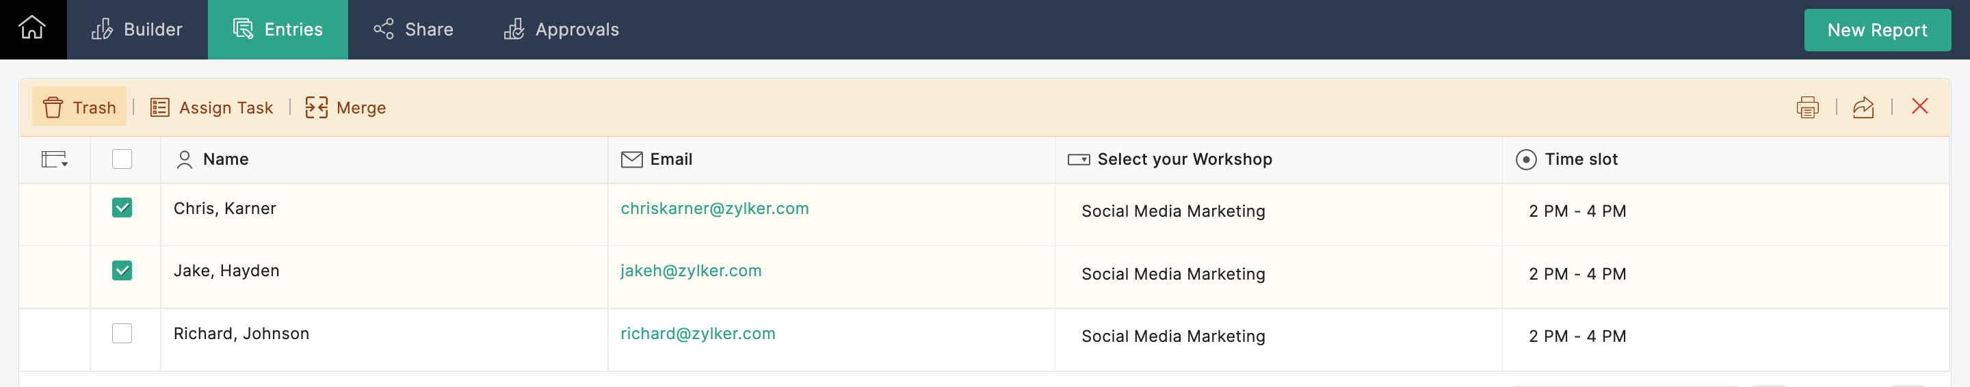Viewport: 1970px width, 387px height.
Task: Open the column display options dropdown
Action: 54,159
